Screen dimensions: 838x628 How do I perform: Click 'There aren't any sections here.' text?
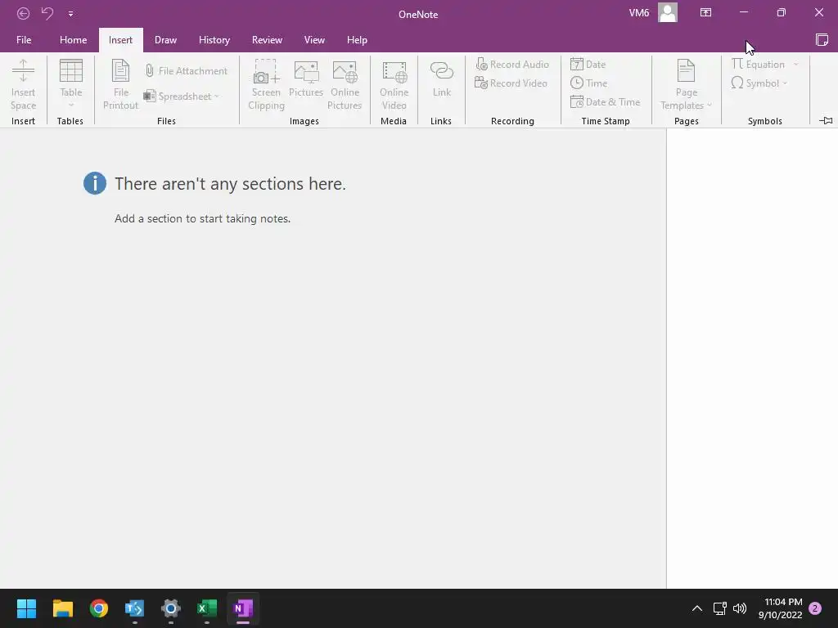(x=230, y=184)
